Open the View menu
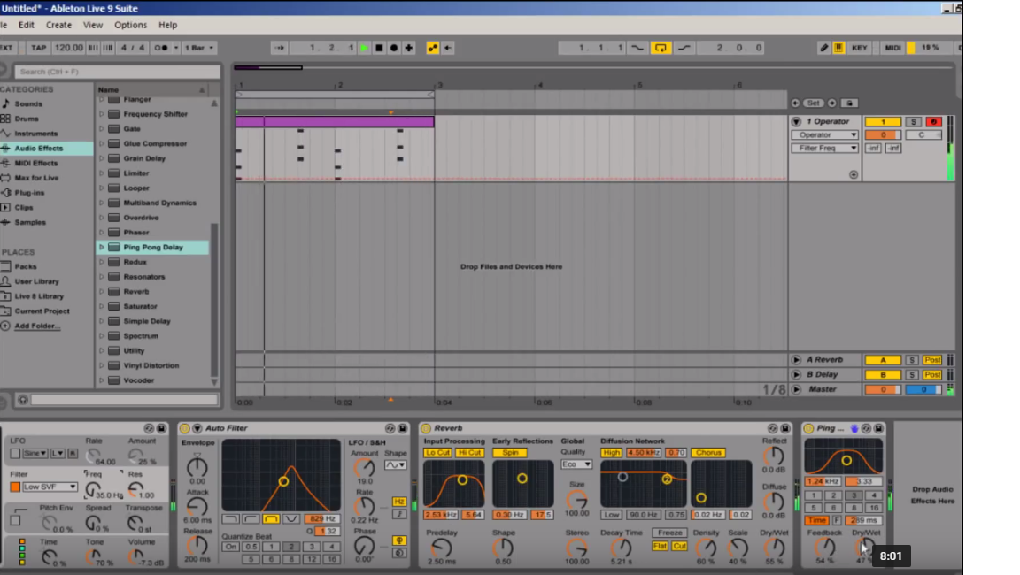 pyautogui.click(x=93, y=25)
